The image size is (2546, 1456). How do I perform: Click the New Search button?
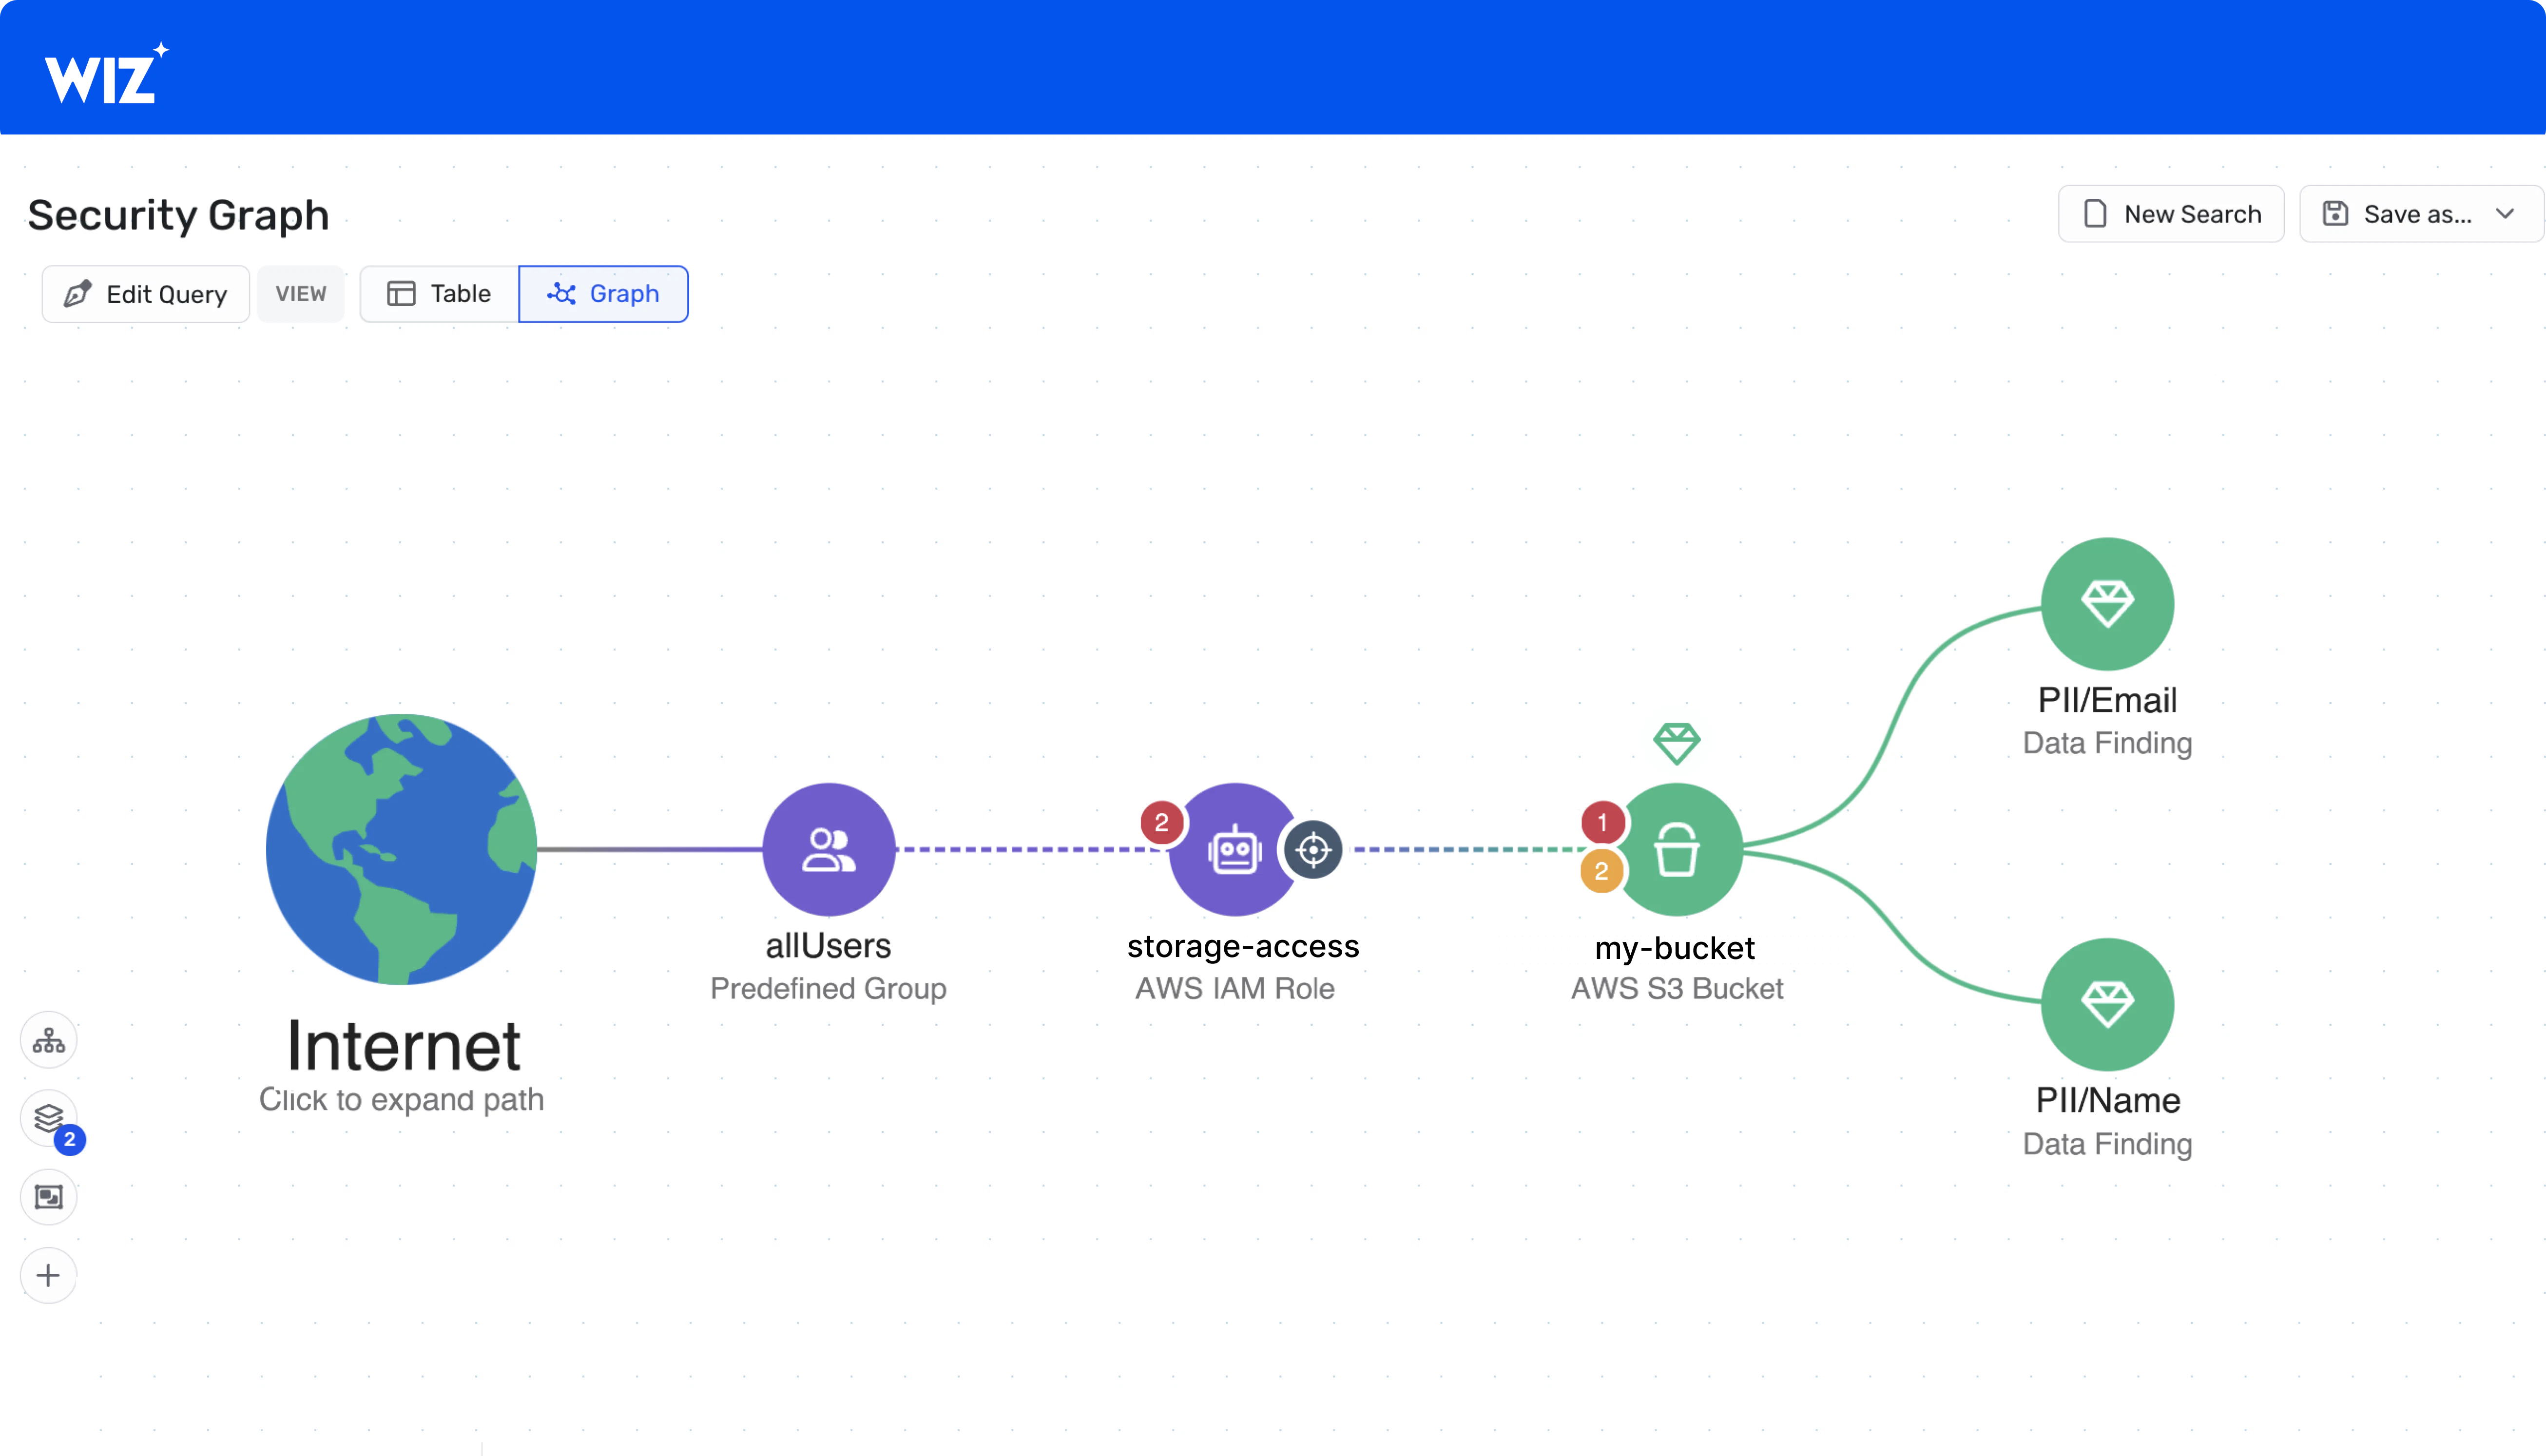[x=2170, y=214]
